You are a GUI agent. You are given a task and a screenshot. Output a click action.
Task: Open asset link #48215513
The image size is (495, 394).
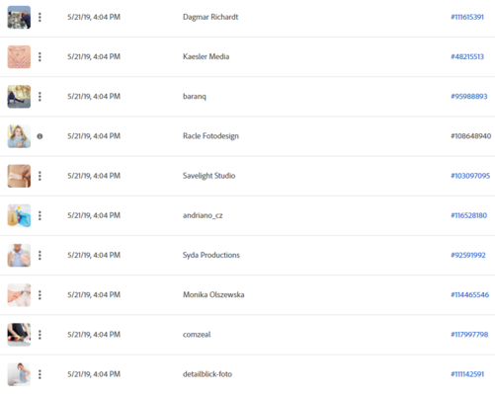click(467, 56)
